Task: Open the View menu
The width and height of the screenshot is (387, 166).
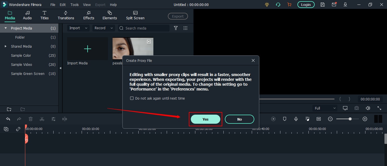Action: [x=87, y=5]
